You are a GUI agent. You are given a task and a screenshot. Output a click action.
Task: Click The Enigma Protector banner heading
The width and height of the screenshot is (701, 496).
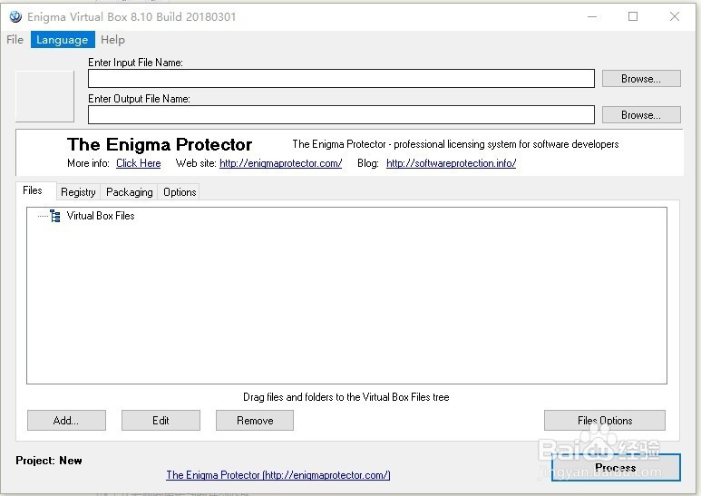pos(160,145)
